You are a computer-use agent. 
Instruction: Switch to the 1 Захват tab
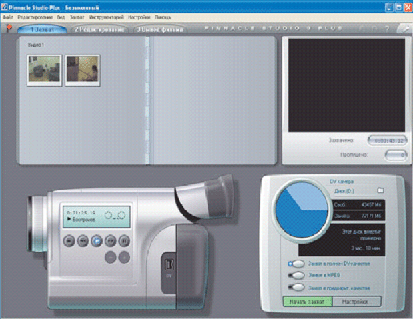pos(42,29)
